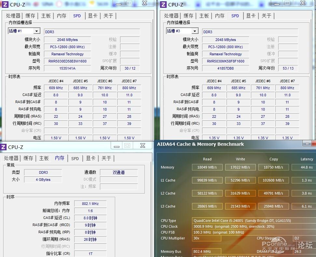Viewport: 316px width, 257px height.
Task: Click Memory Latency result 44.8 ns
Action: pyautogui.click(x=304, y=167)
